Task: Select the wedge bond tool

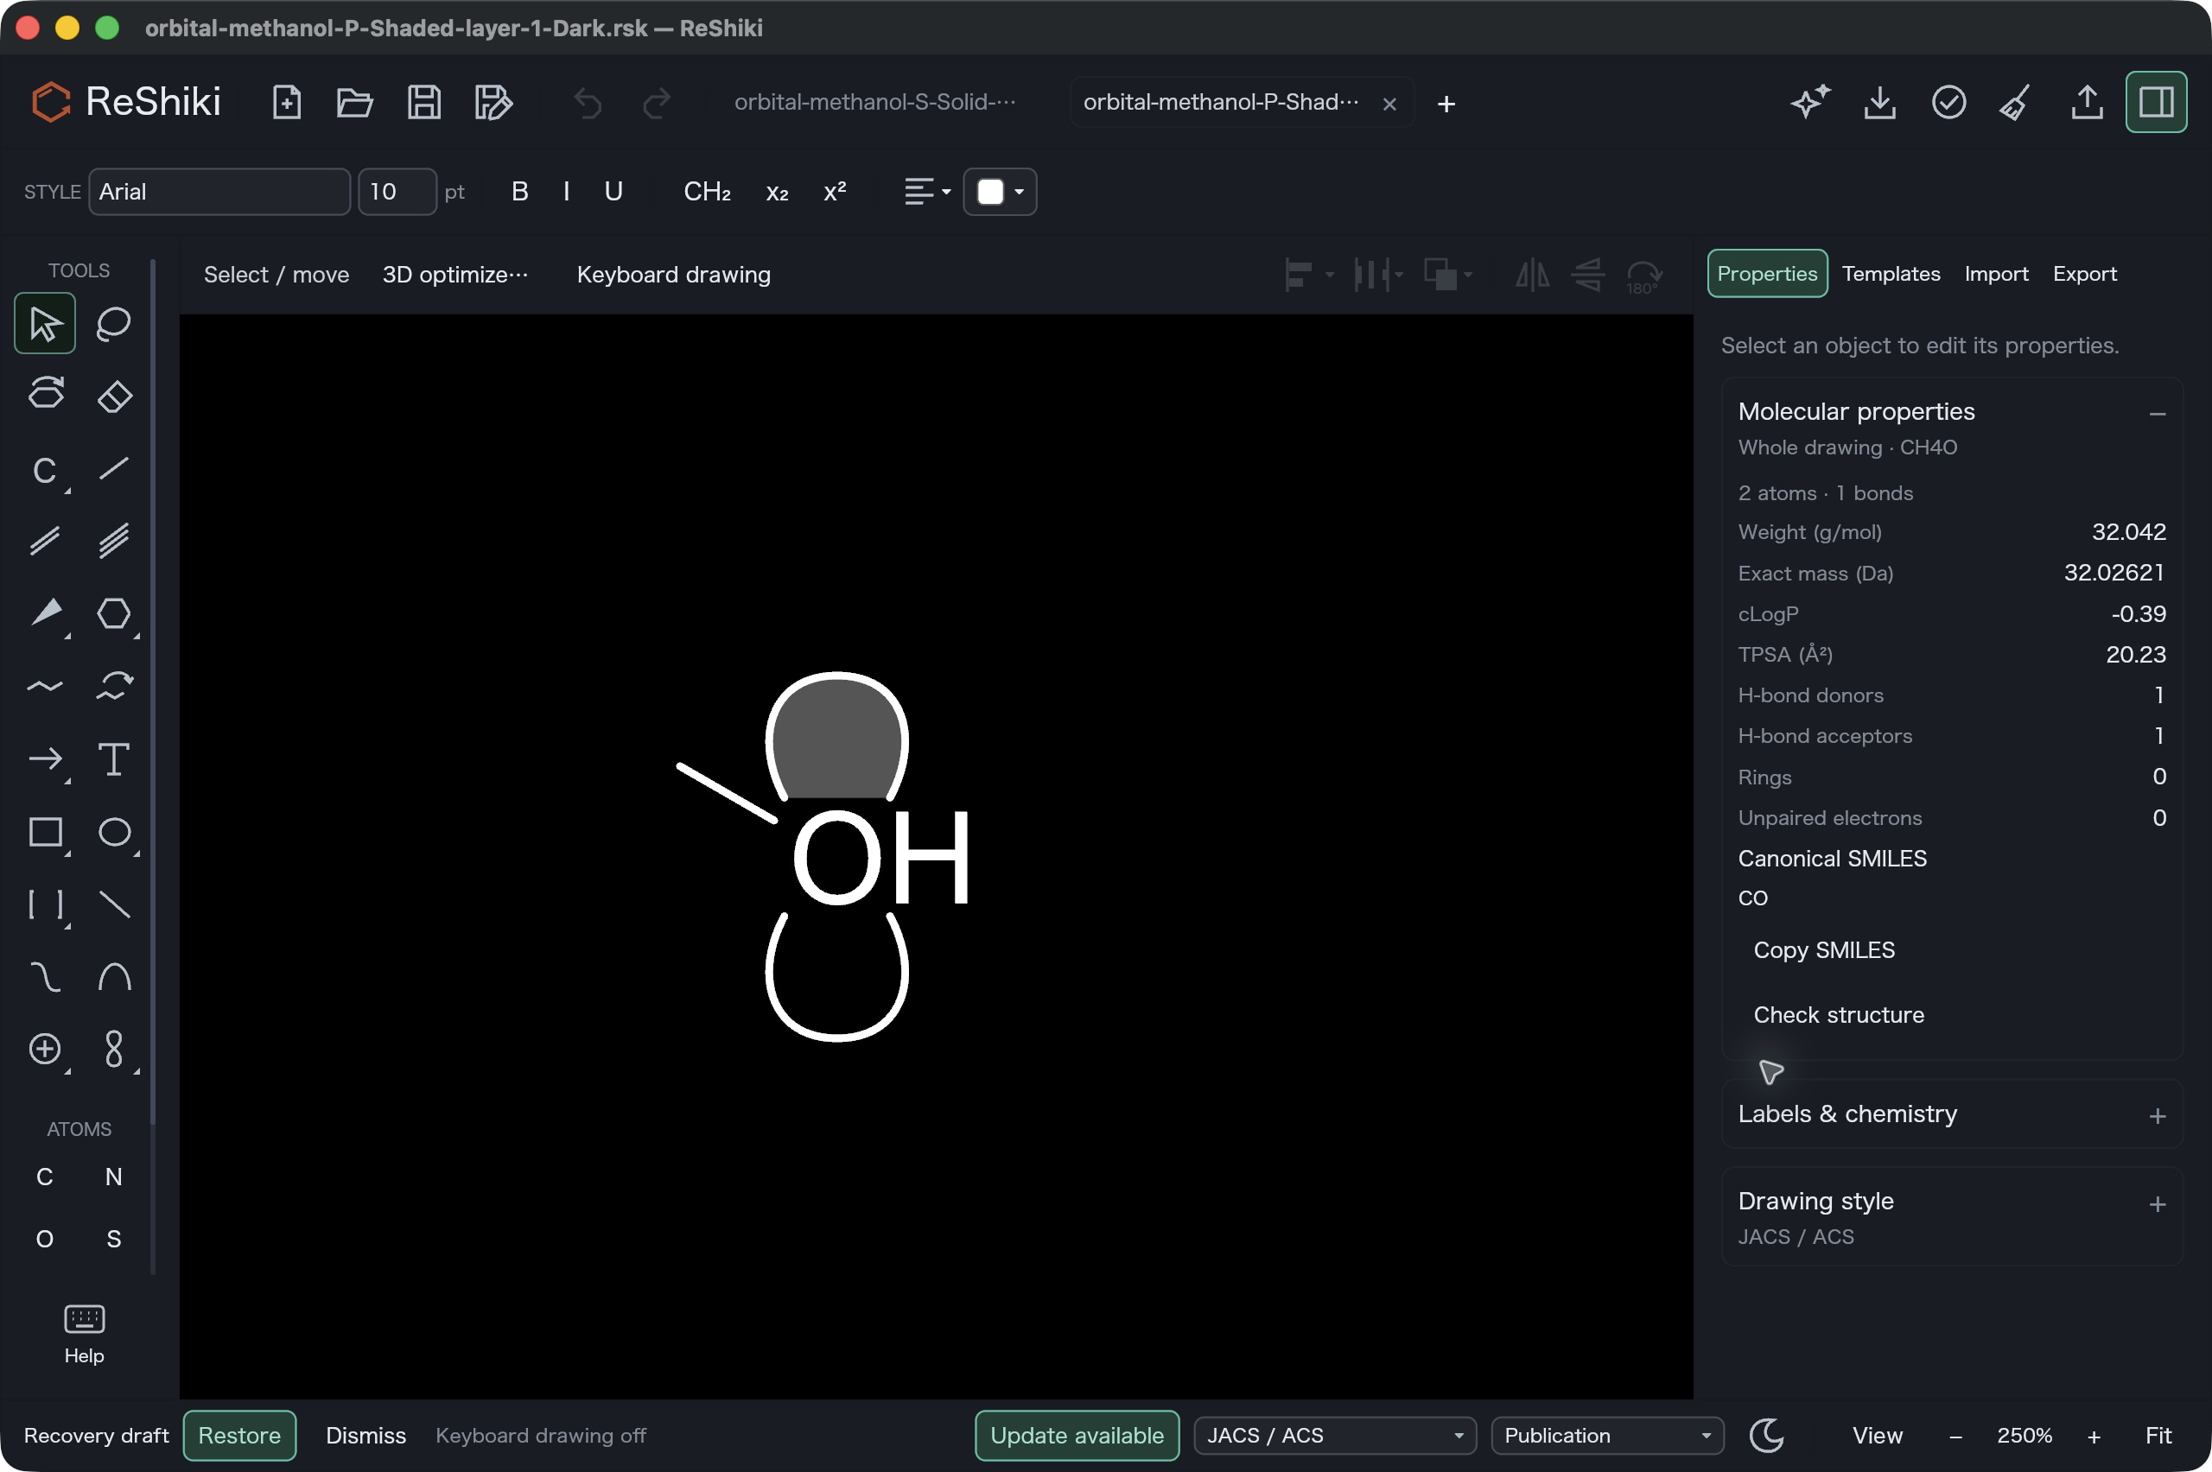Action: [x=45, y=613]
